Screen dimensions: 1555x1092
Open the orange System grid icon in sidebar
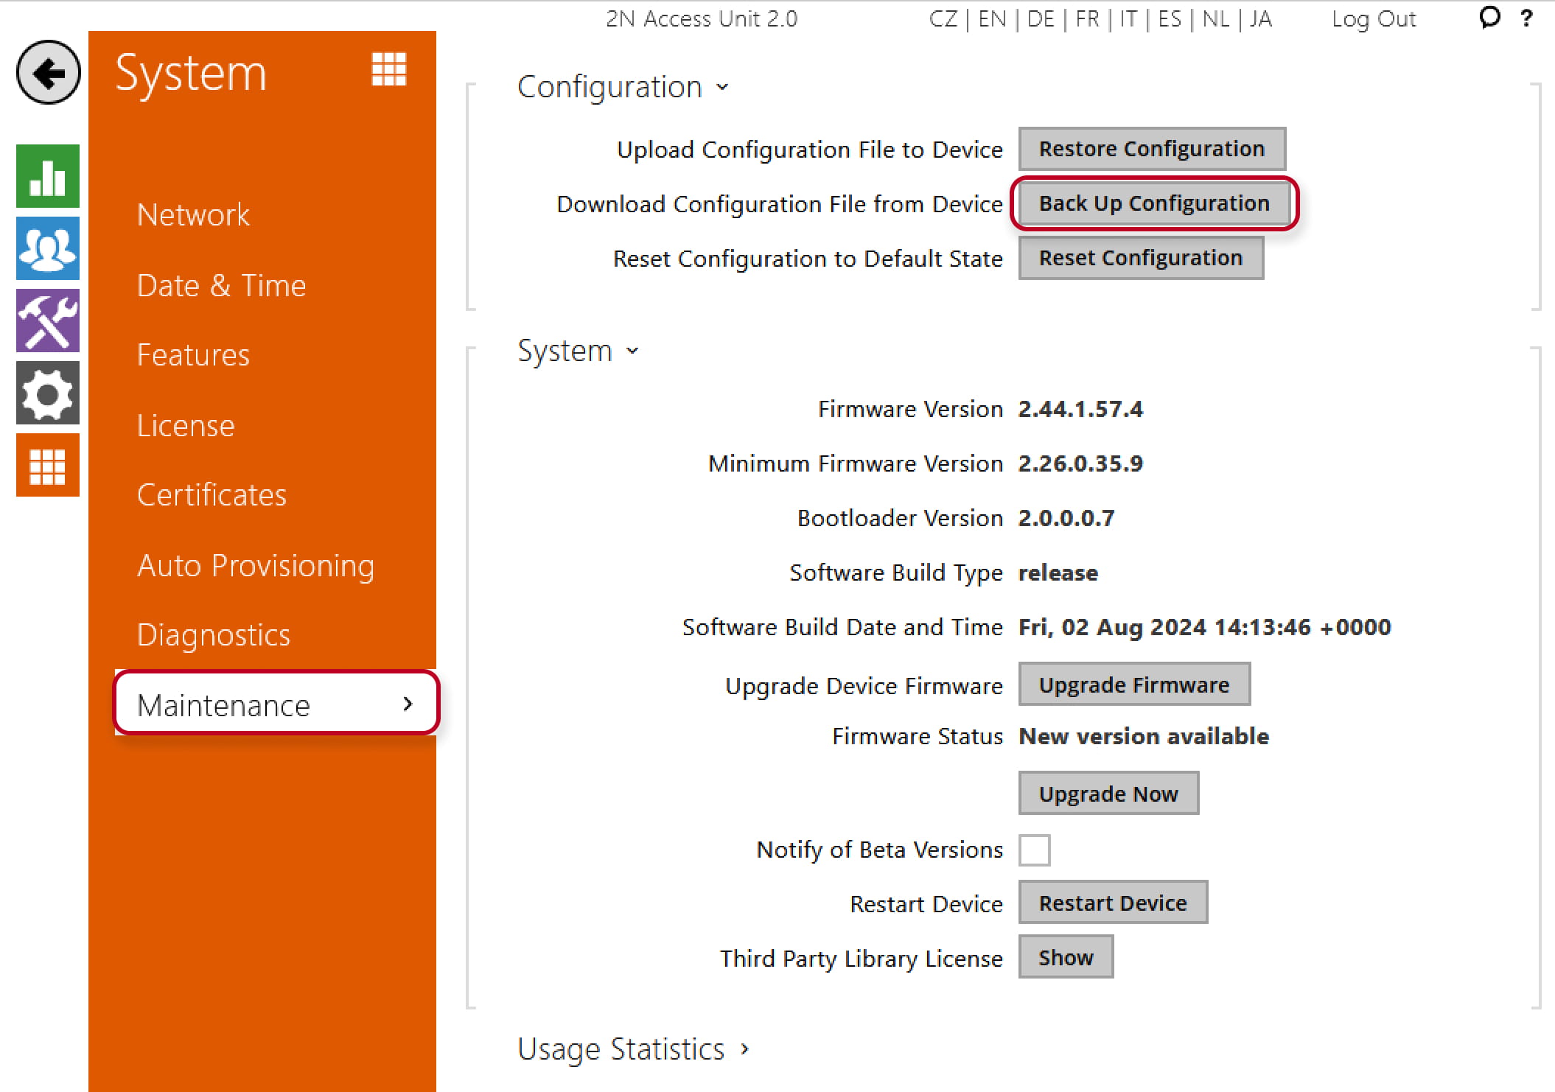pyautogui.click(x=48, y=465)
